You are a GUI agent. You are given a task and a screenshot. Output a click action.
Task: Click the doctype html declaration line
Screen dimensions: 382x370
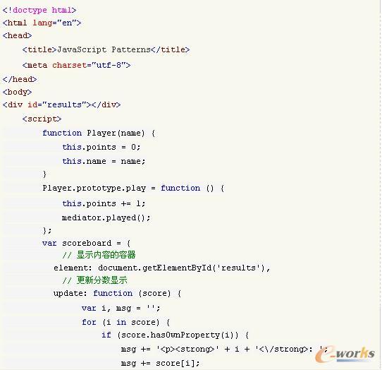point(39,10)
